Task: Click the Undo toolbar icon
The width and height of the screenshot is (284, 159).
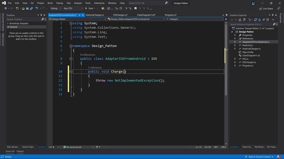Action: click(37, 8)
